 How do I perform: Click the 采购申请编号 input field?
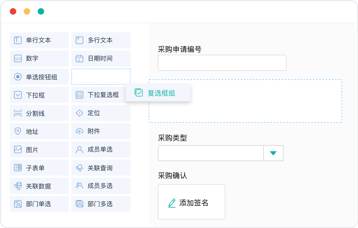click(222, 63)
